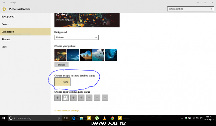Open Screen timeout settings link
This screenshot has height=126, width=216.
click(67, 111)
